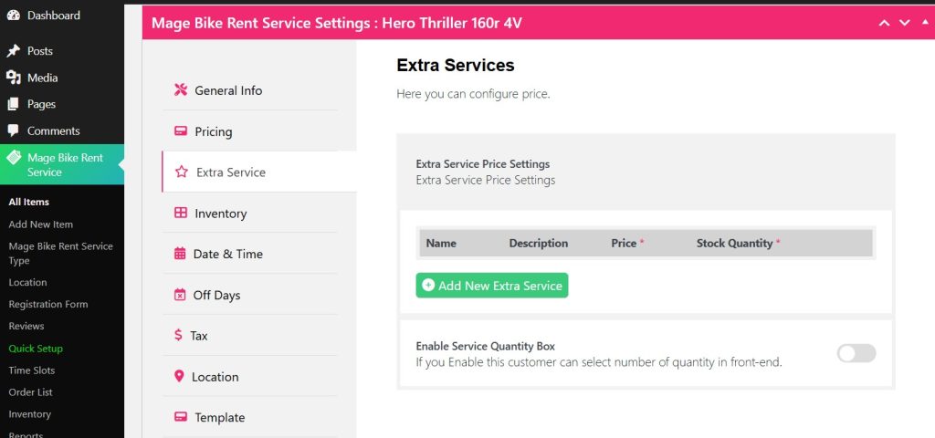Open the Registration Form submenu item
935x438 pixels.
(x=47, y=304)
